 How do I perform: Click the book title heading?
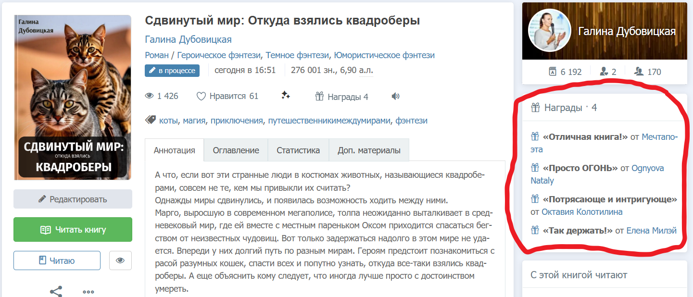282,21
